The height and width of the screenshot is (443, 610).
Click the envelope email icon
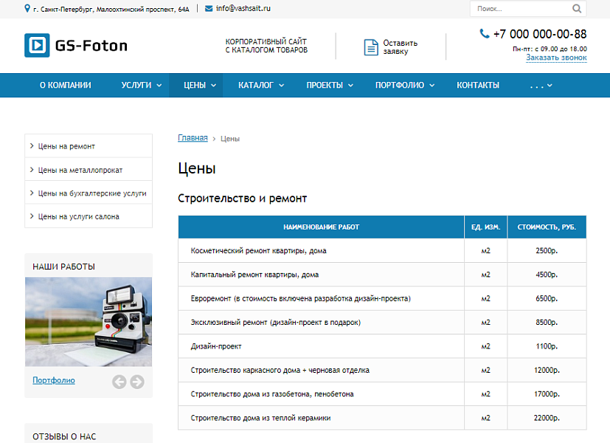[209, 9]
